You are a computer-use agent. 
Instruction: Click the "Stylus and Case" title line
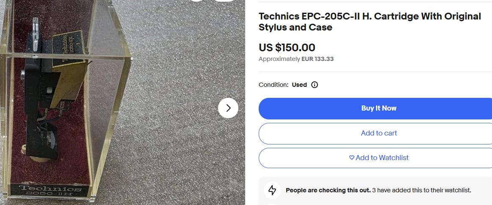(295, 28)
